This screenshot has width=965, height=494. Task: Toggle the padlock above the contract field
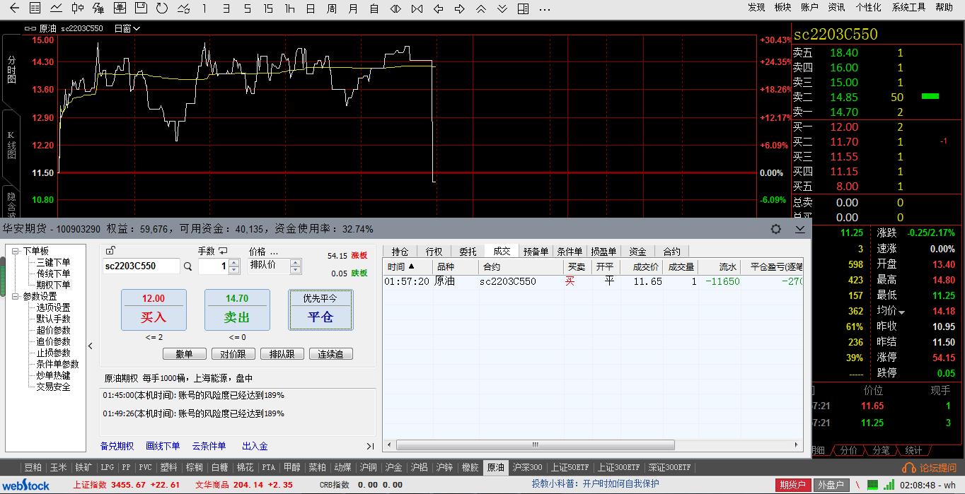tap(110, 251)
